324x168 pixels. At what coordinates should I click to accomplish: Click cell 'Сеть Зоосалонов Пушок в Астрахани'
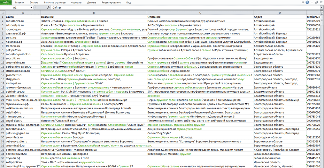point(94,54)
